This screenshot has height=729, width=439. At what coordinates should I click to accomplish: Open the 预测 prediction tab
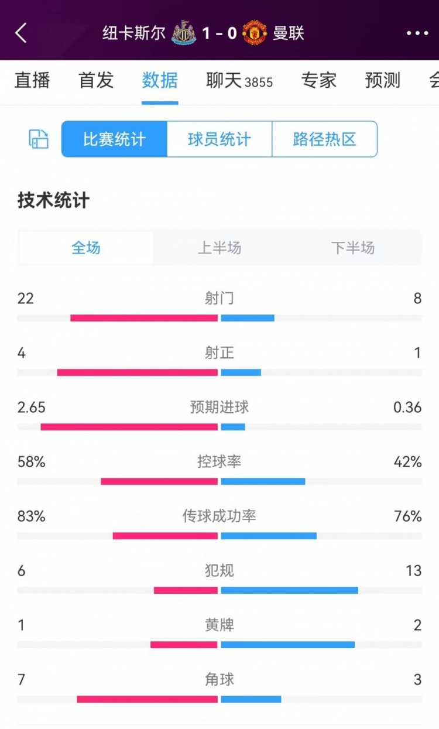click(382, 80)
